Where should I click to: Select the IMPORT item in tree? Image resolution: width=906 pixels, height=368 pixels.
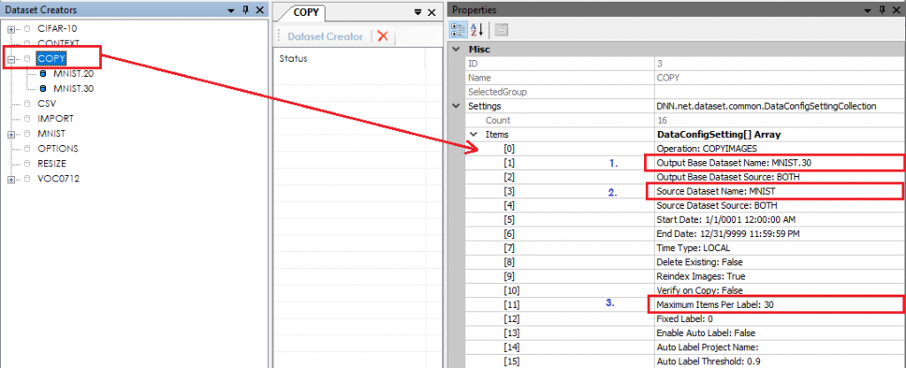pyautogui.click(x=56, y=119)
